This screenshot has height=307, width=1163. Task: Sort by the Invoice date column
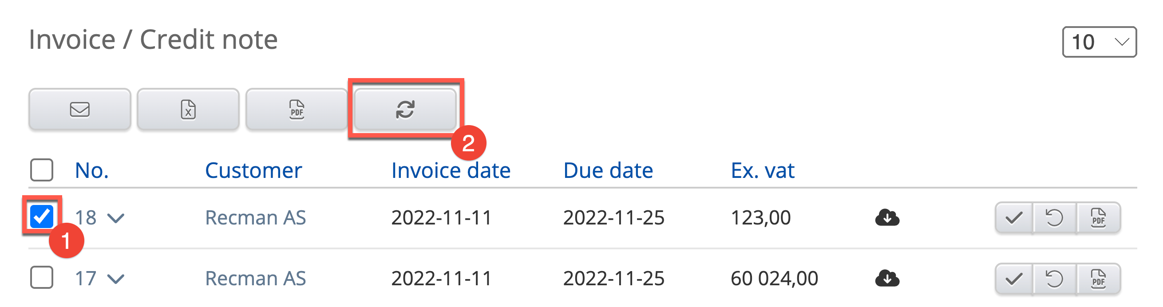coord(450,171)
